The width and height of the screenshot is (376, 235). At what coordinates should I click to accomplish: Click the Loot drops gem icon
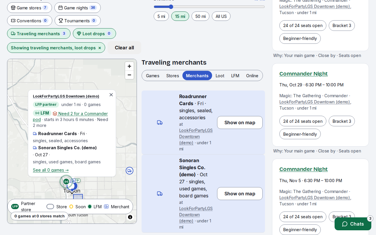79,33
